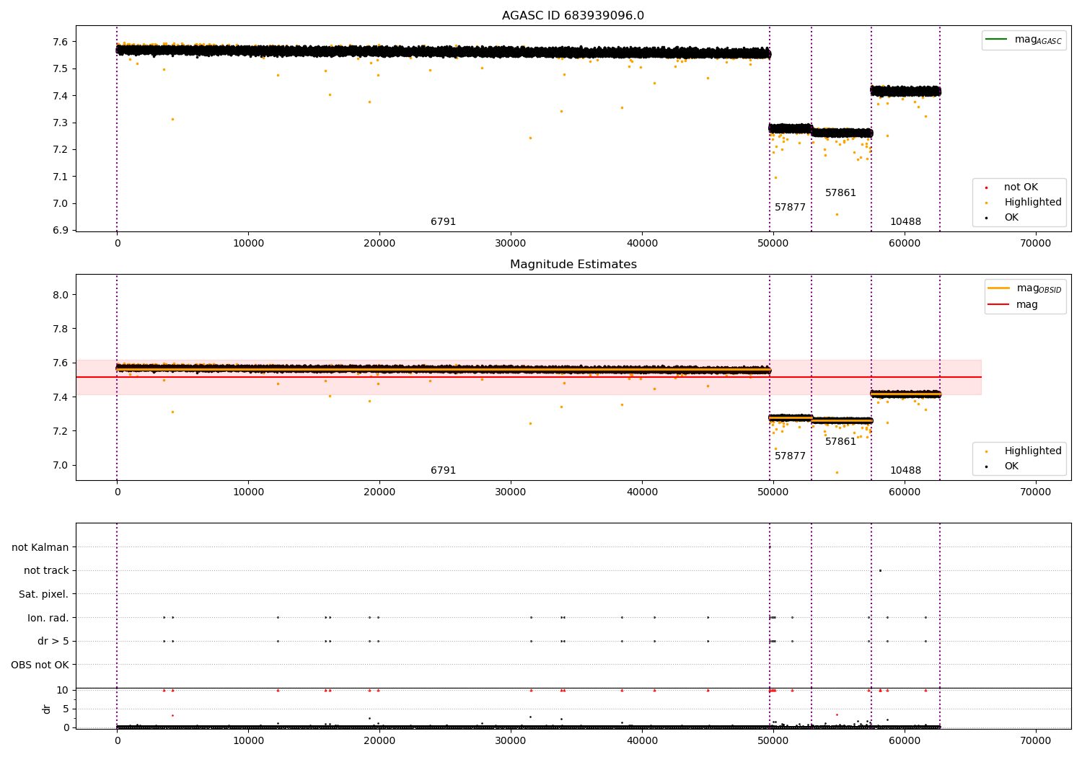Screen dimensions: 1082x757
Task: Select "OK" in Magnitude Estimates legend
Action: tap(1011, 466)
